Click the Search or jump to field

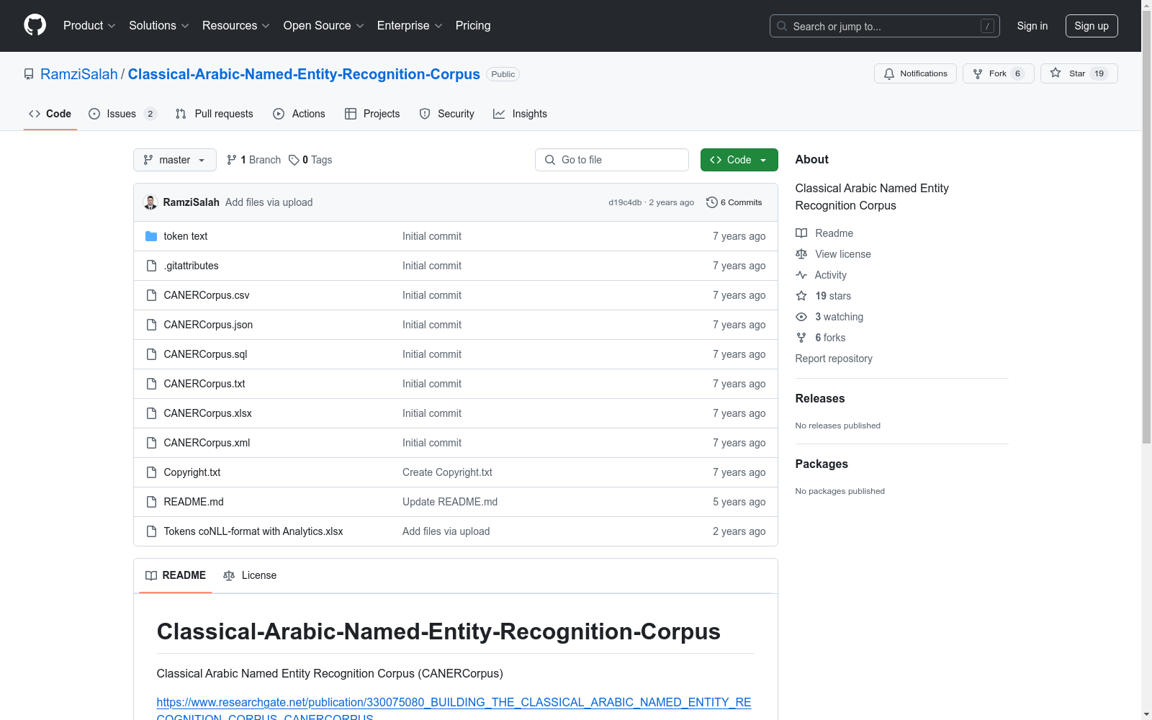point(885,26)
